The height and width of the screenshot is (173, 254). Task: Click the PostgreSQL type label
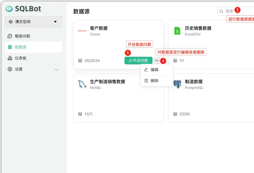pyautogui.click(x=194, y=88)
